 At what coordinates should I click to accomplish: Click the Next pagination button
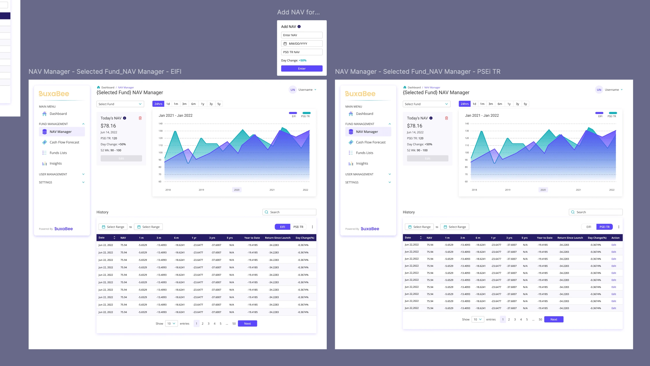(x=248, y=323)
